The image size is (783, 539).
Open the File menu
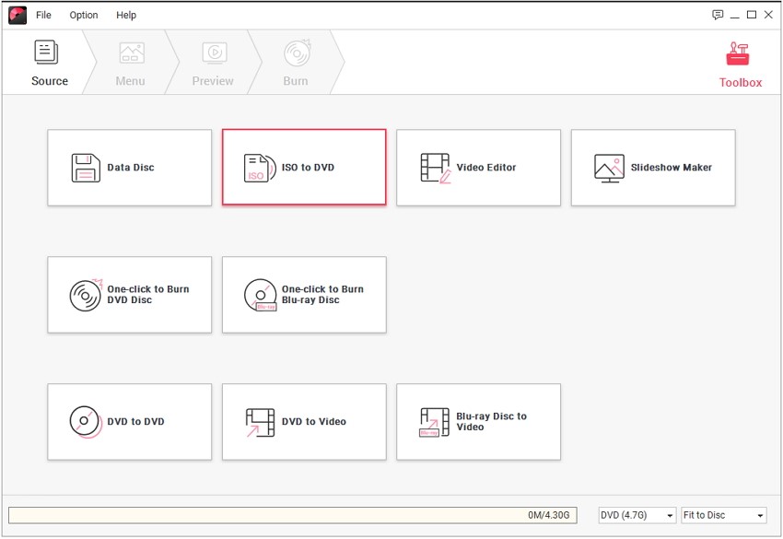tap(43, 15)
